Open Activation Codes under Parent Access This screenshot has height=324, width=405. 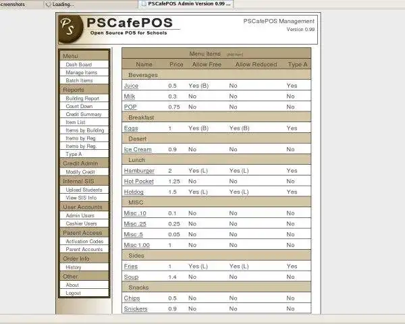84,242
